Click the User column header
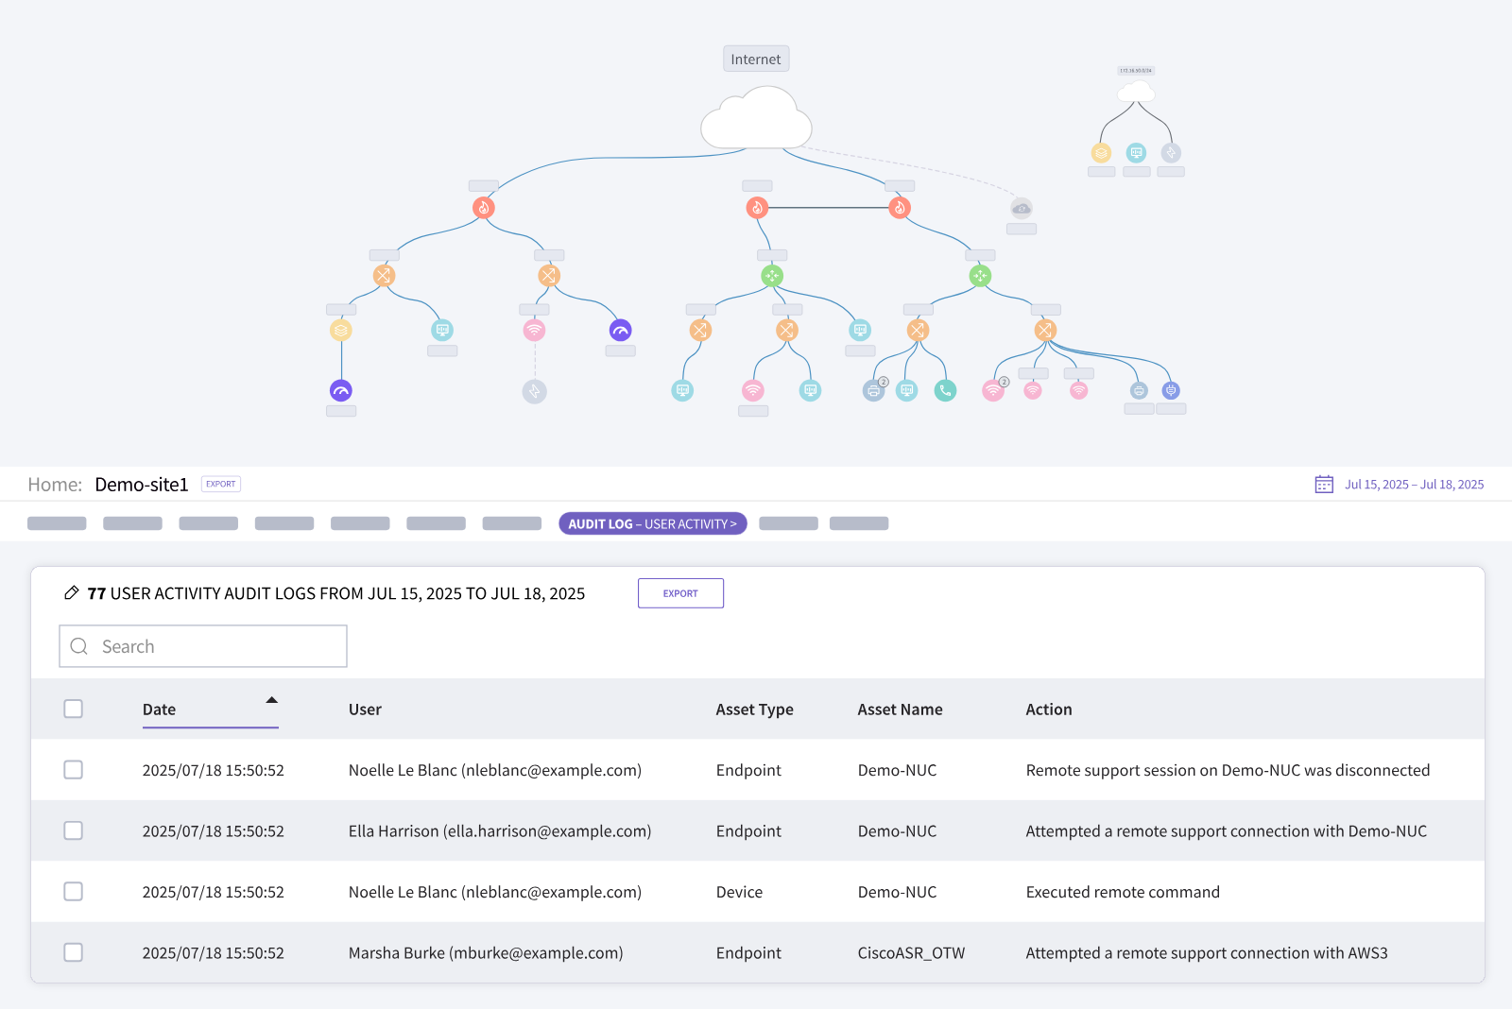Image resolution: width=1512 pixels, height=1009 pixels. point(365,710)
